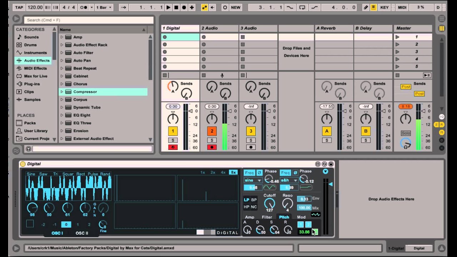Mute track 2 with its activator button

[212, 131]
